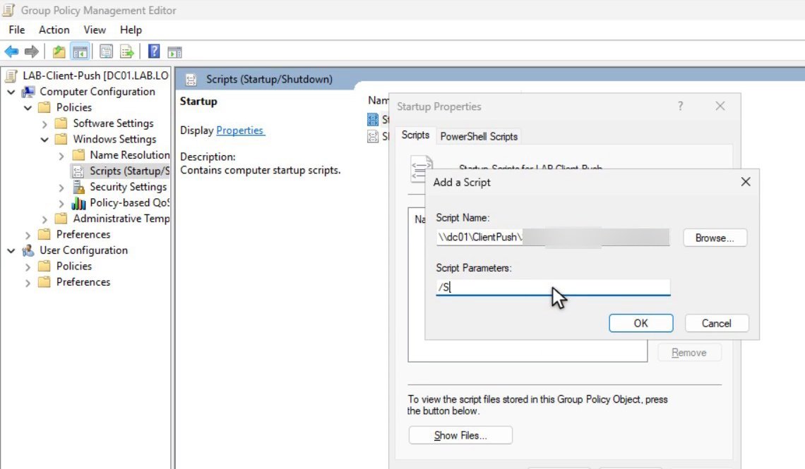Viewport: 805px width, 469px height.
Task: Click the Startup script list item icon
Action: pos(373,119)
